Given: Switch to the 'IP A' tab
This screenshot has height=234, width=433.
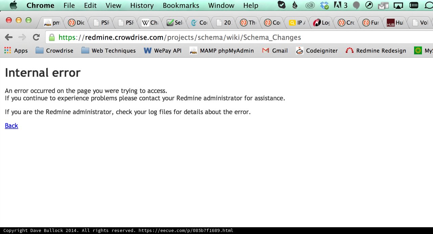Looking at the screenshot, I should [x=297, y=23].
